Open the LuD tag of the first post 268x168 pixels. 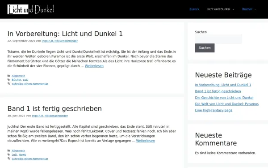[25, 80]
